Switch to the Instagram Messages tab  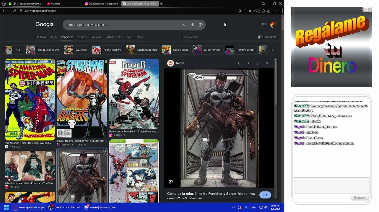click(101, 4)
